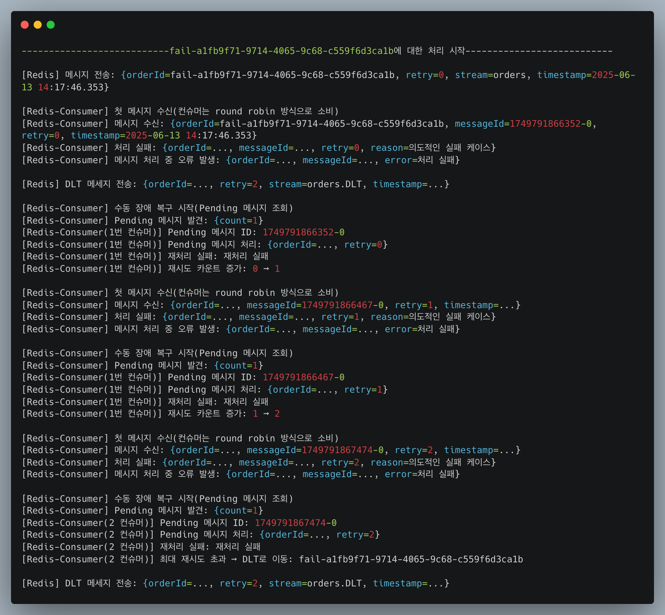
Task: Click the first 'stream=orders.DLT' text
Action: click(x=315, y=184)
